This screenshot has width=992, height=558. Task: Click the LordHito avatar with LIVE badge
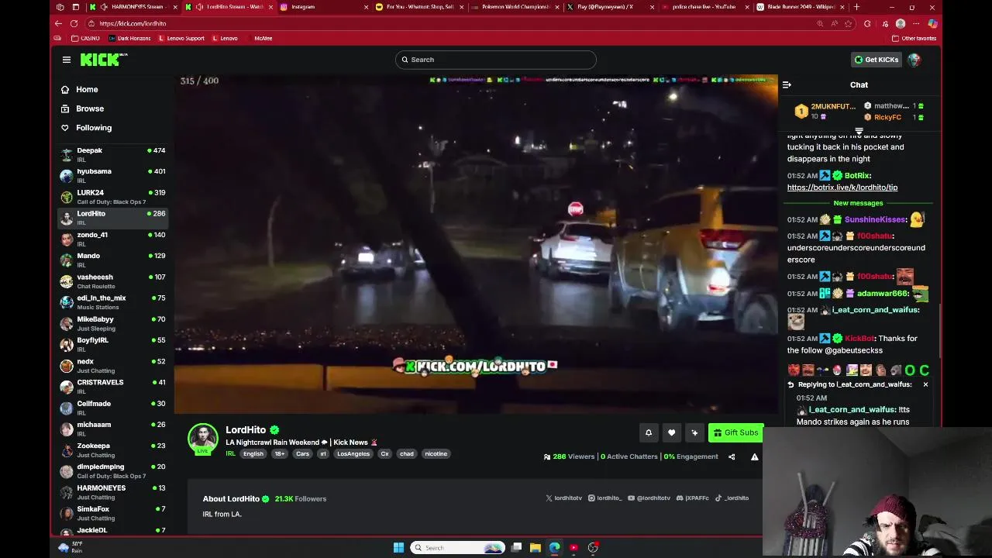(203, 439)
